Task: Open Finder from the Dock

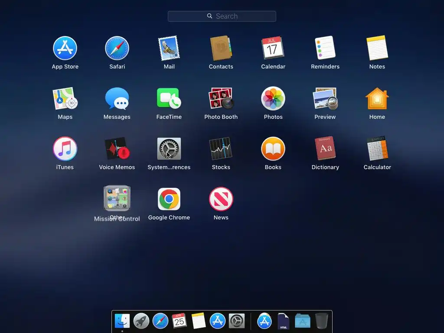Action: 122,321
